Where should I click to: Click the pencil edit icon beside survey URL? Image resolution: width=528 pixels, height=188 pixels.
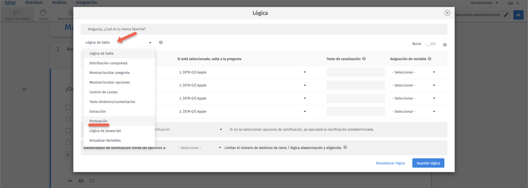(506, 14)
